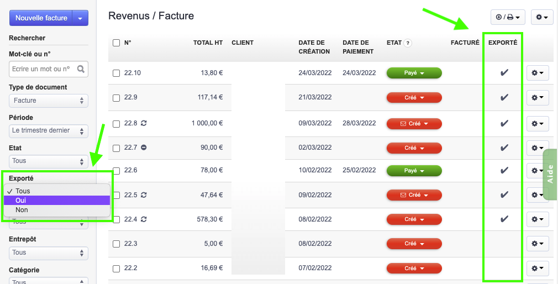
Task: Sort by the DATE DE PAIEMENT header
Action: pyautogui.click(x=358, y=47)
